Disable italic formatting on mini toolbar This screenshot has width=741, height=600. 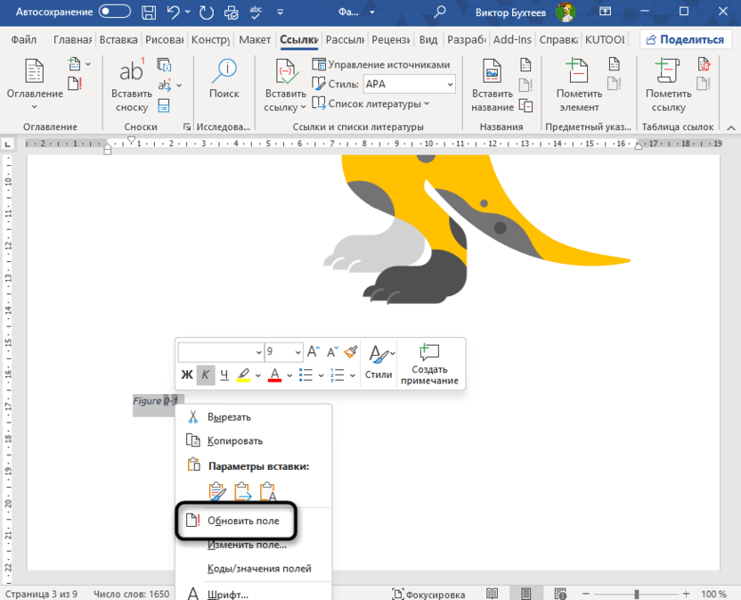205,375
